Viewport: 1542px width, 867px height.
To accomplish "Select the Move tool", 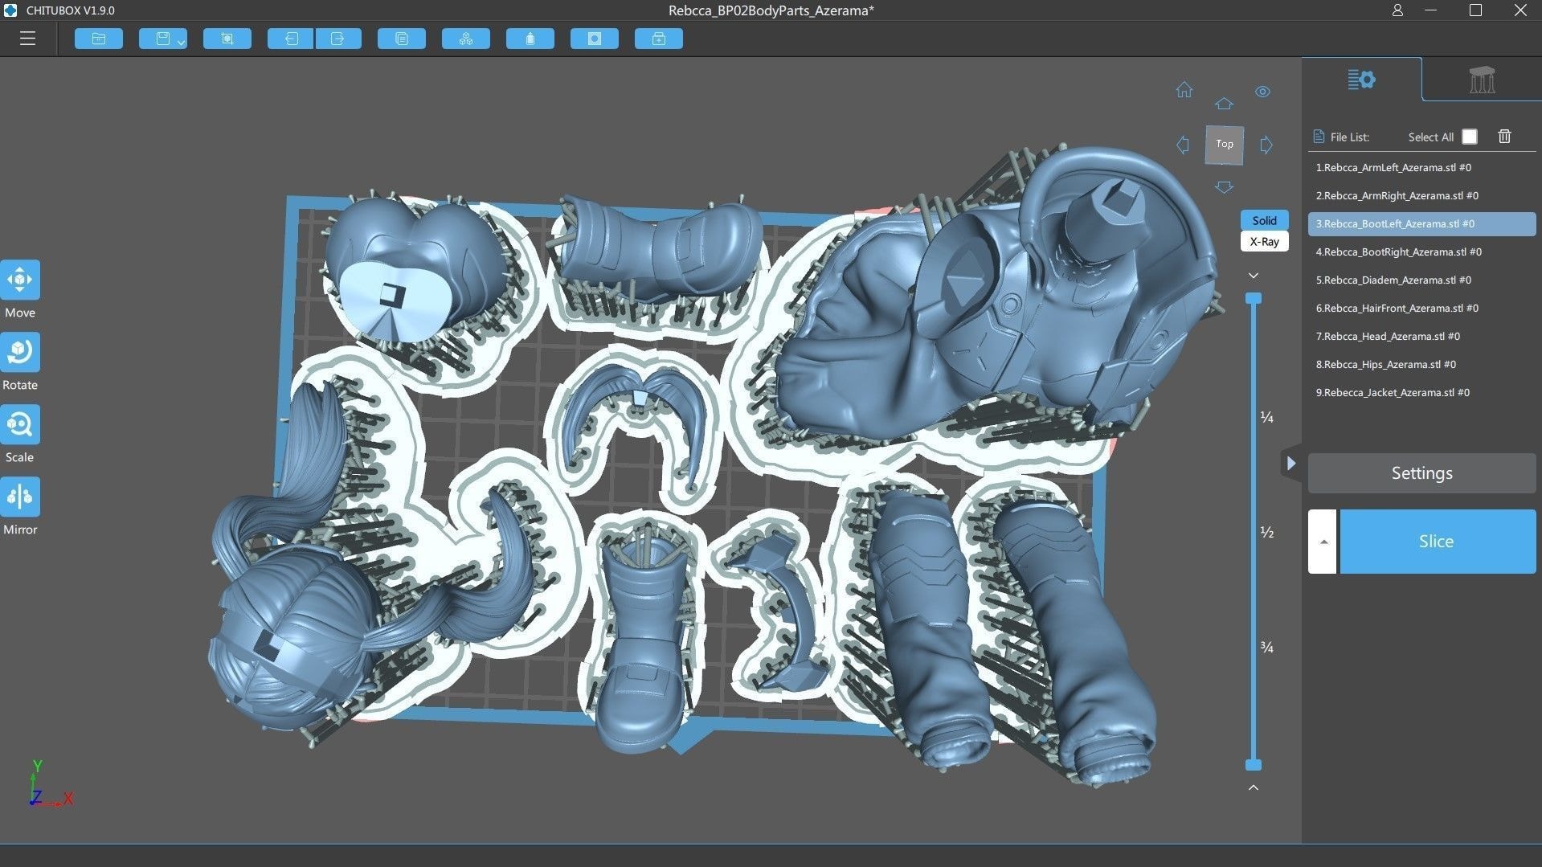I will (20, 280).
